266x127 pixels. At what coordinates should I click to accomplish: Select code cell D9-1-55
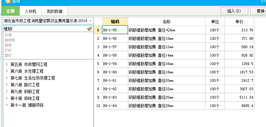coord(115,30)
